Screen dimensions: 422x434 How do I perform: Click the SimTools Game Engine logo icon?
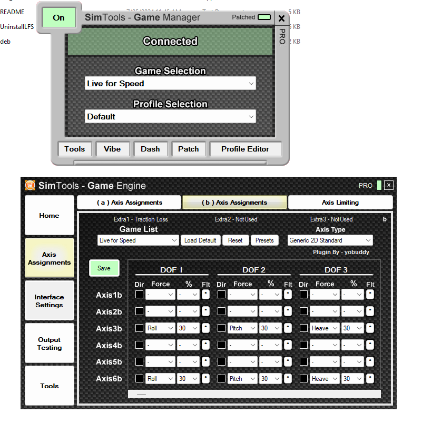(30, 186)
